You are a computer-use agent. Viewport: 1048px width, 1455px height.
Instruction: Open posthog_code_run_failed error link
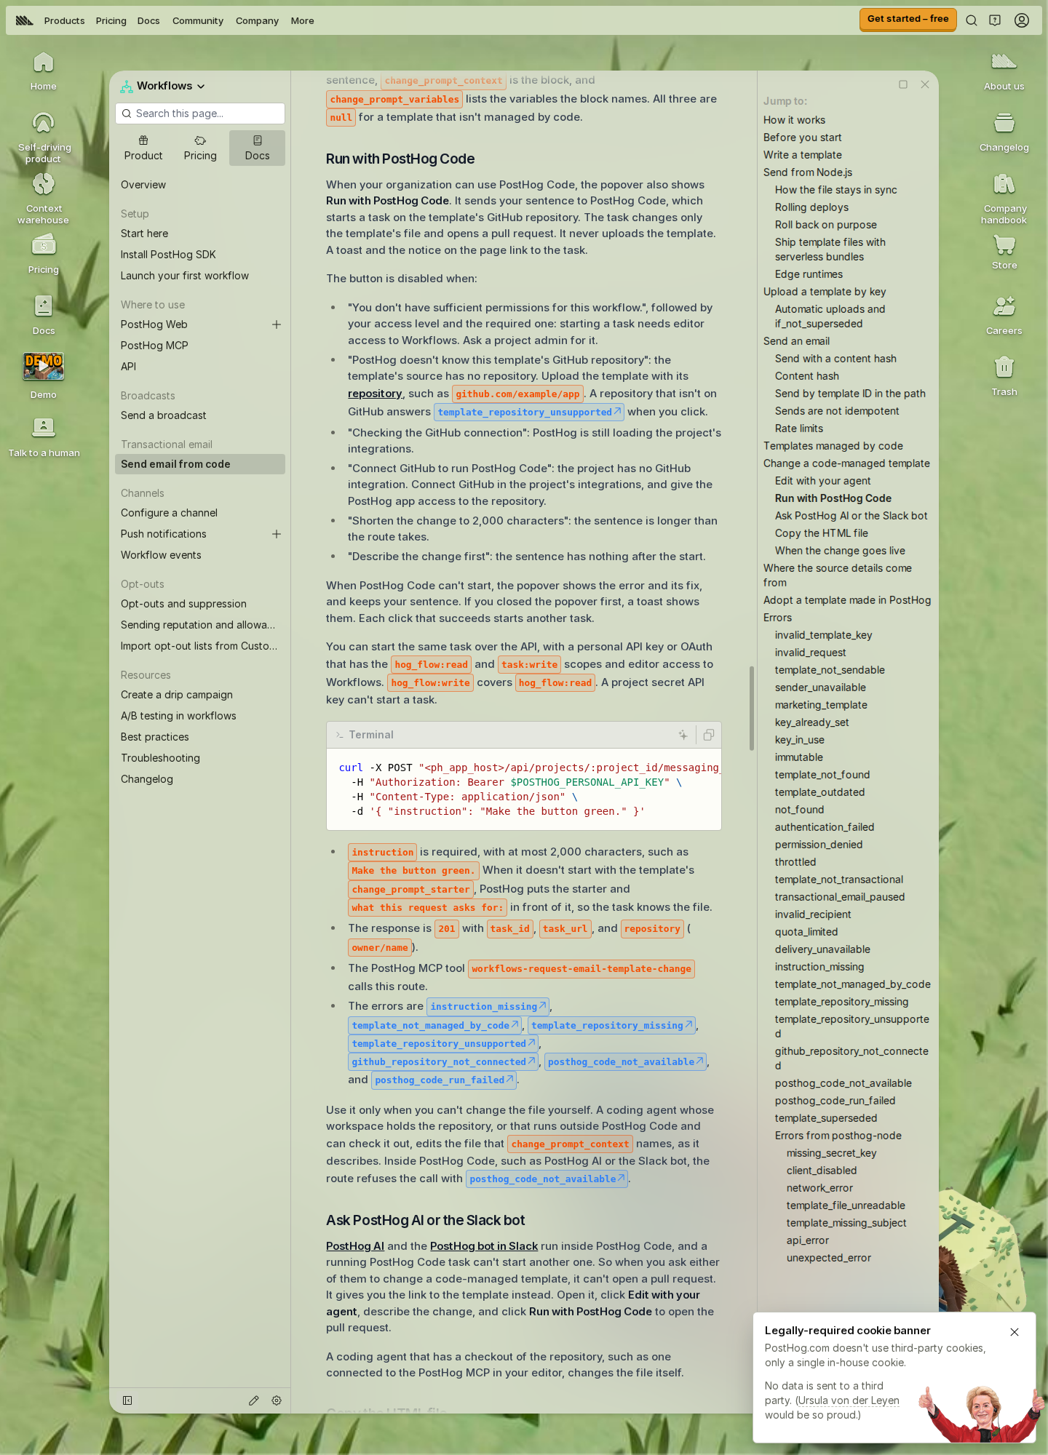pos(444,1080)
